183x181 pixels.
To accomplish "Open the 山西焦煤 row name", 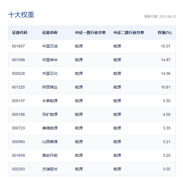I will tap(50, 142).
